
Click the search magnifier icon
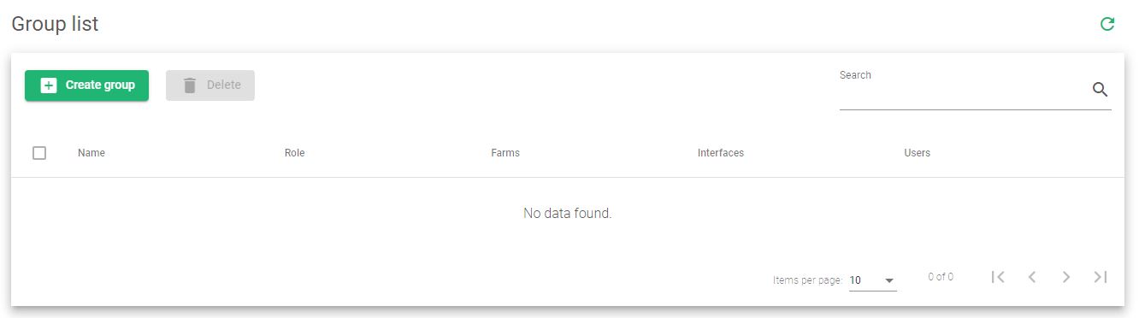point(1101,90)
